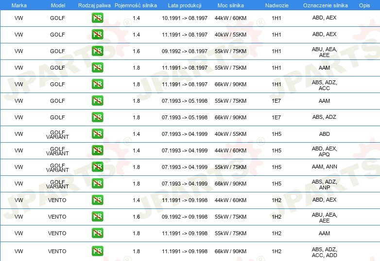Image resolution: width=380 pixels, height=261 pixels.
Task: Click fuel icon in Vento 1.8 55kW/75KM row
Action: click(x=97, y=233)
